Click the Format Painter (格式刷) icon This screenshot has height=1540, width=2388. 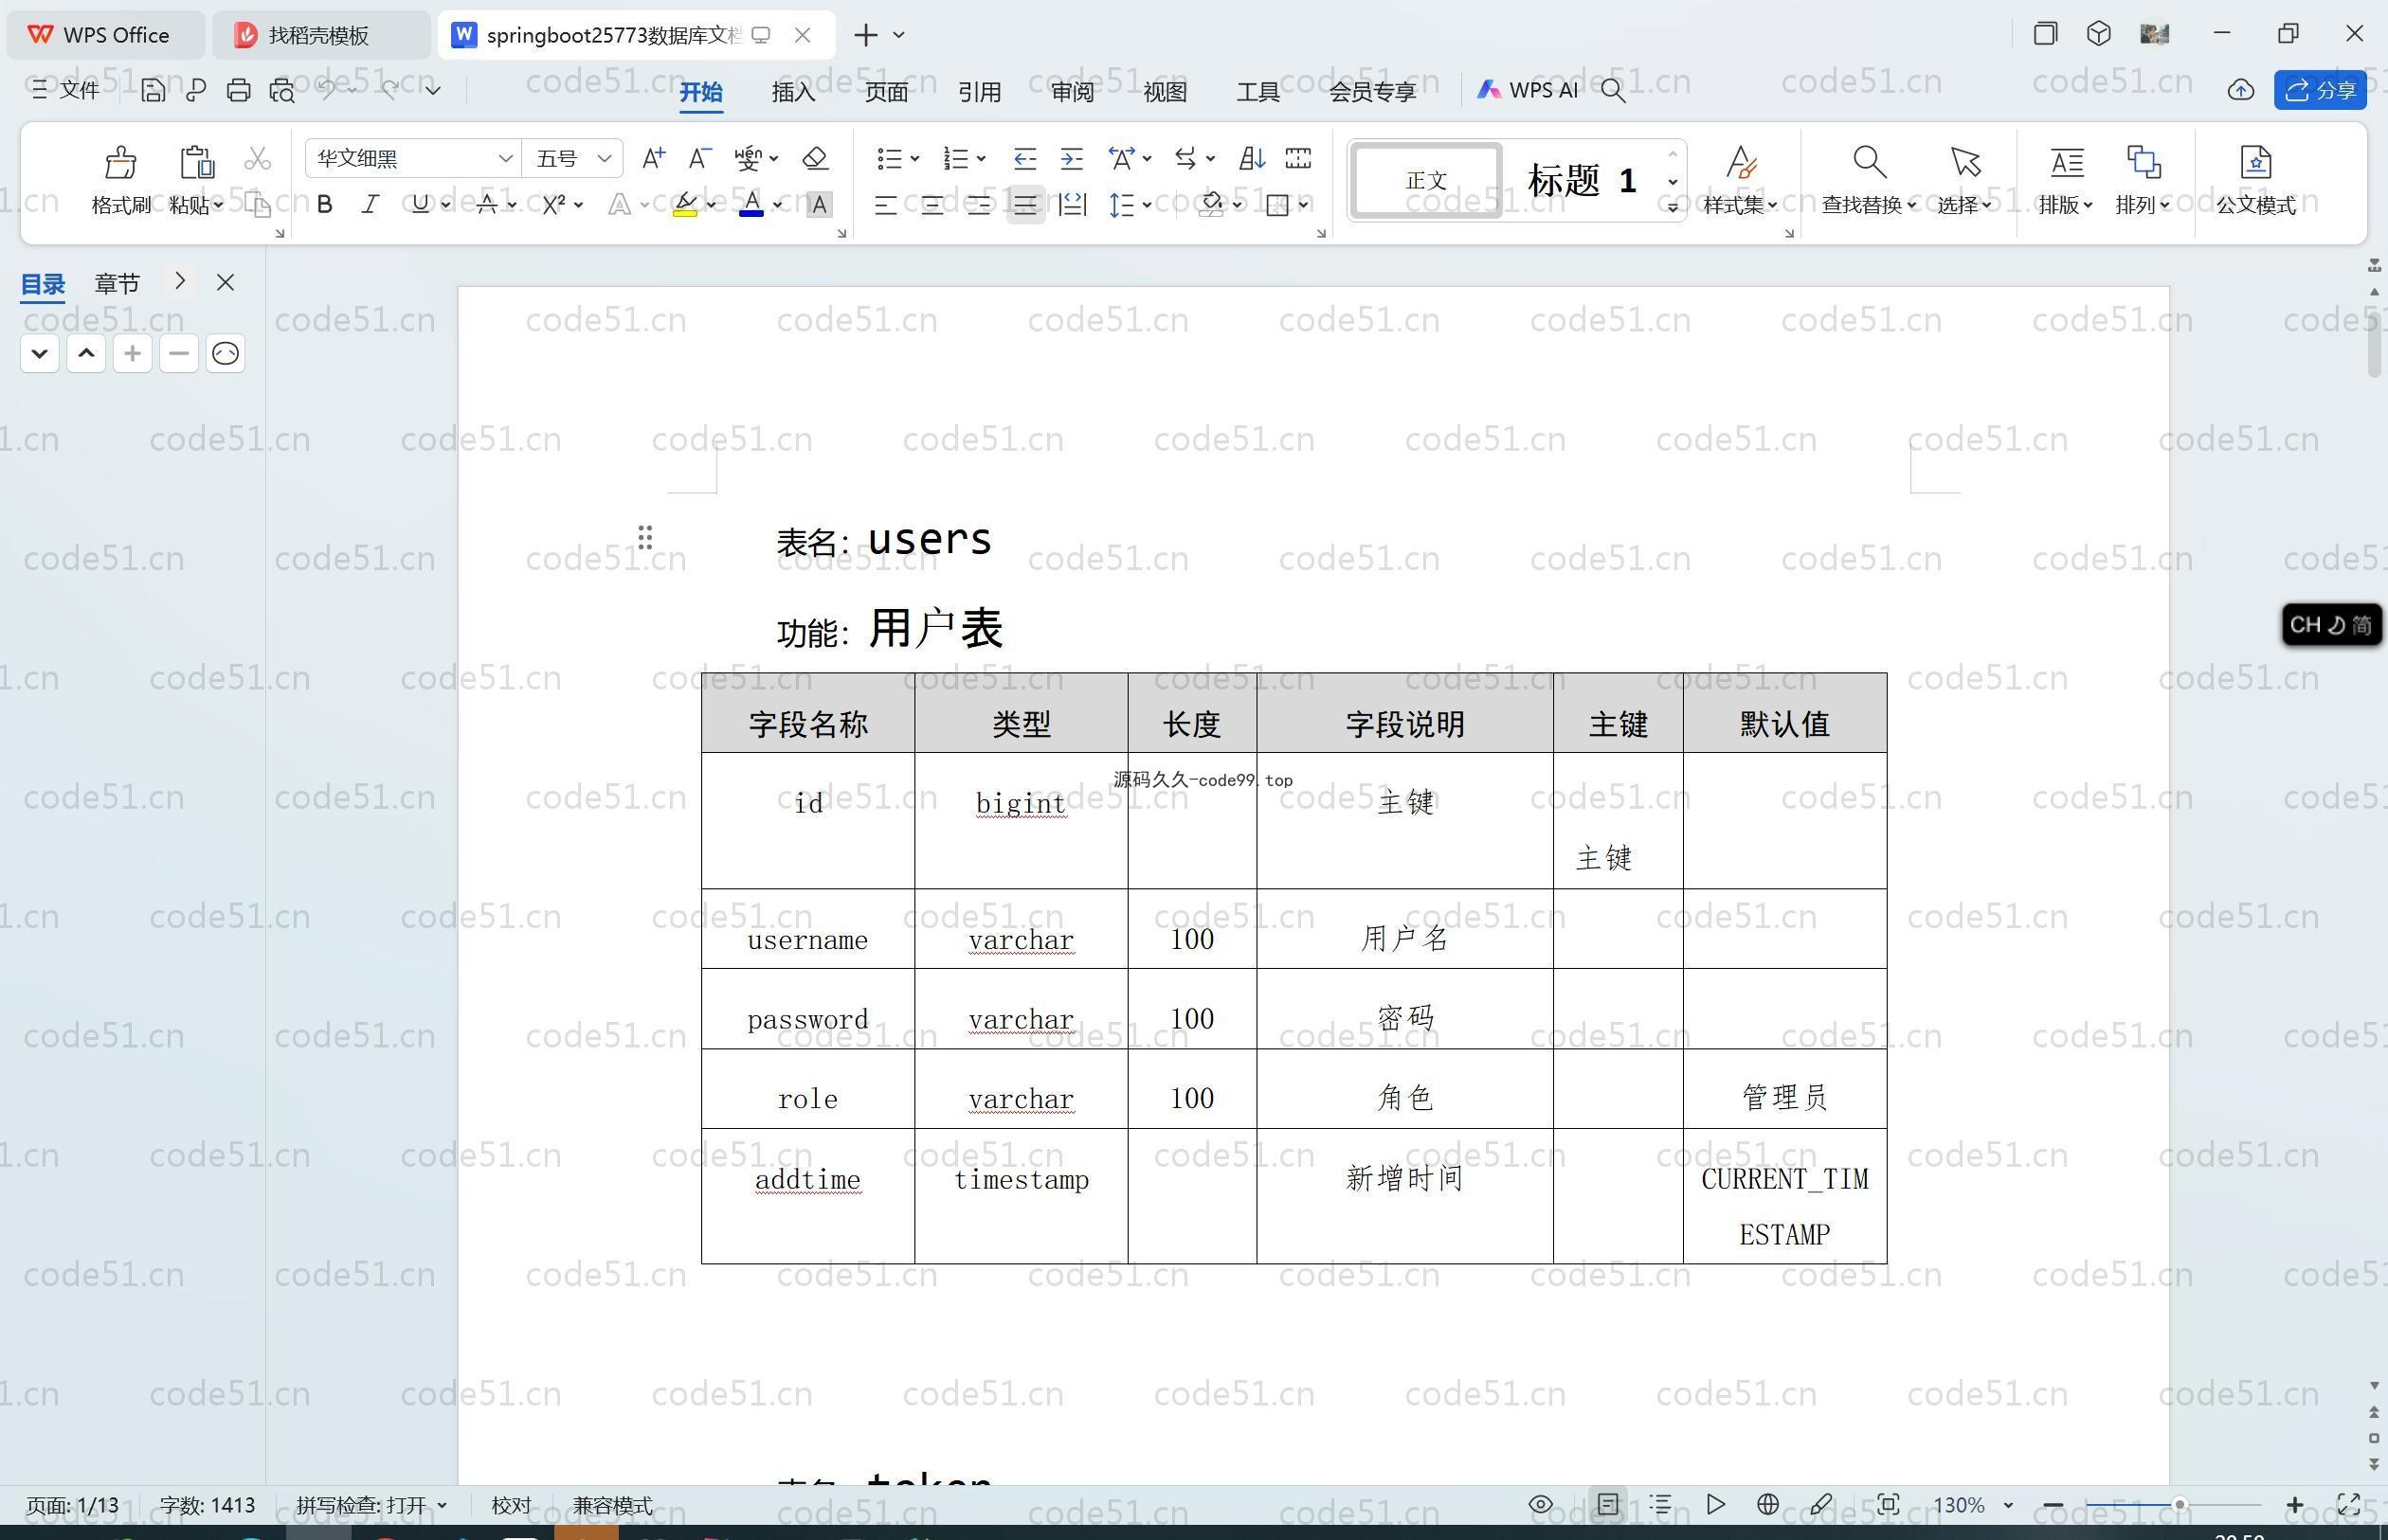(120, 162)
